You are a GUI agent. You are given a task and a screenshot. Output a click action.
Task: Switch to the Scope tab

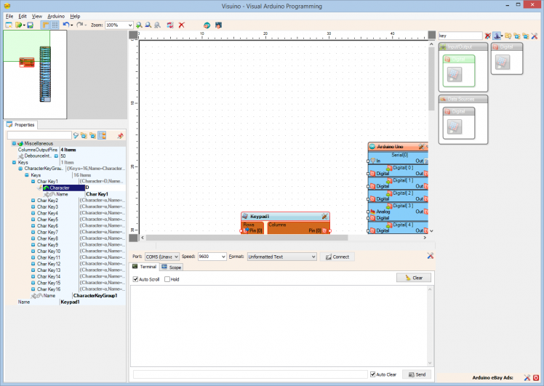point(172,268)
